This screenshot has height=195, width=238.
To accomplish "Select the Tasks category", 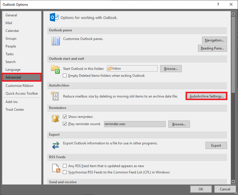I will pos(22,54).
